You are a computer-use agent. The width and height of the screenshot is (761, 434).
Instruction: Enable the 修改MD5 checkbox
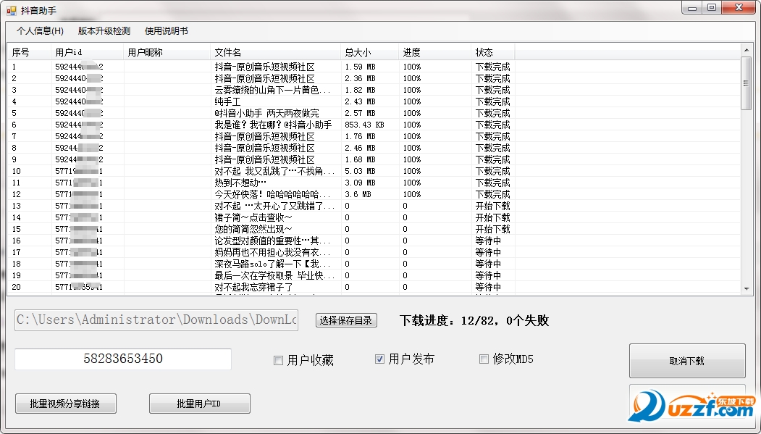pos(484,359)
